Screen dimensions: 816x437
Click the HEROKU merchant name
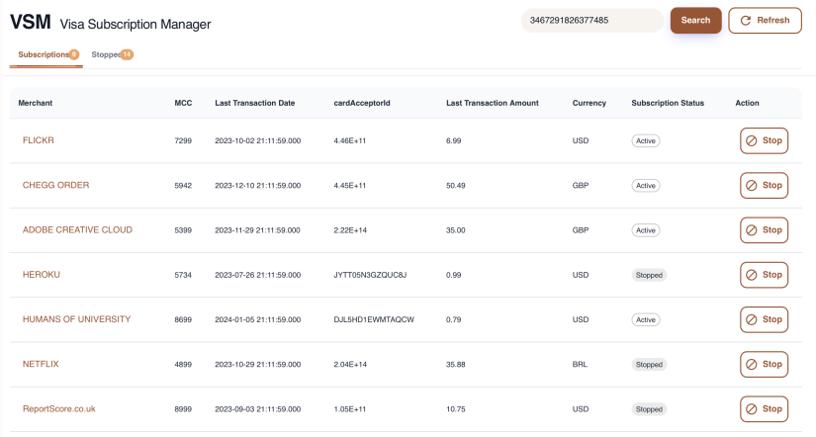42,275
